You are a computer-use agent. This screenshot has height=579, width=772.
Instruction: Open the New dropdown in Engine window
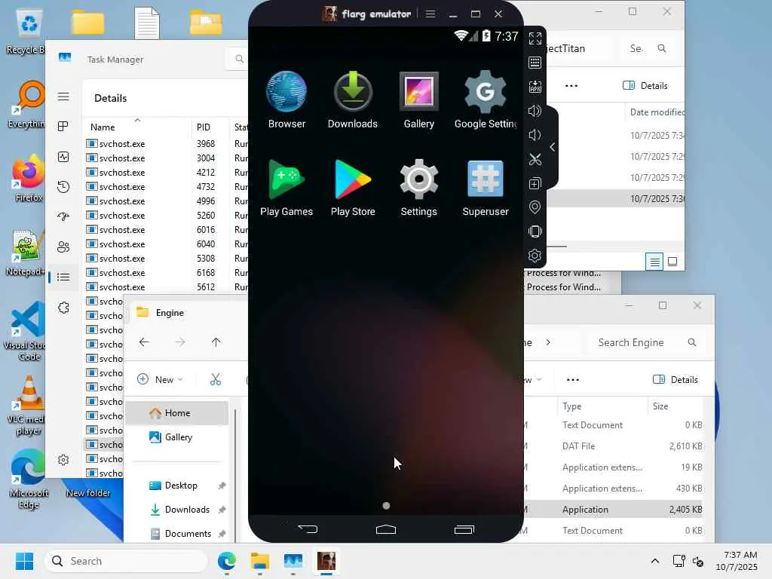(x=160, y=380)
